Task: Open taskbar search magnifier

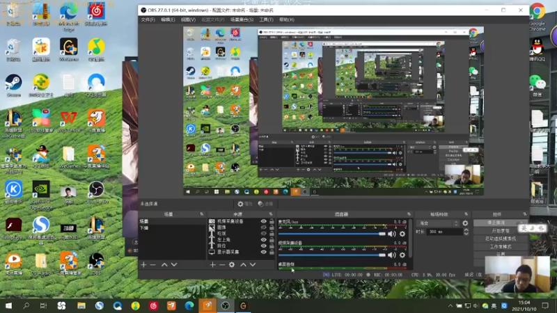Action: [26, 305]
